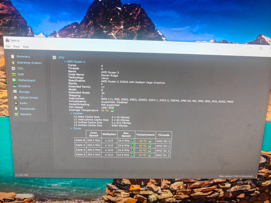Click Core 1 bus speed green indicator
The height and width of the screenshot is (203, 271).
coord(133,145)
